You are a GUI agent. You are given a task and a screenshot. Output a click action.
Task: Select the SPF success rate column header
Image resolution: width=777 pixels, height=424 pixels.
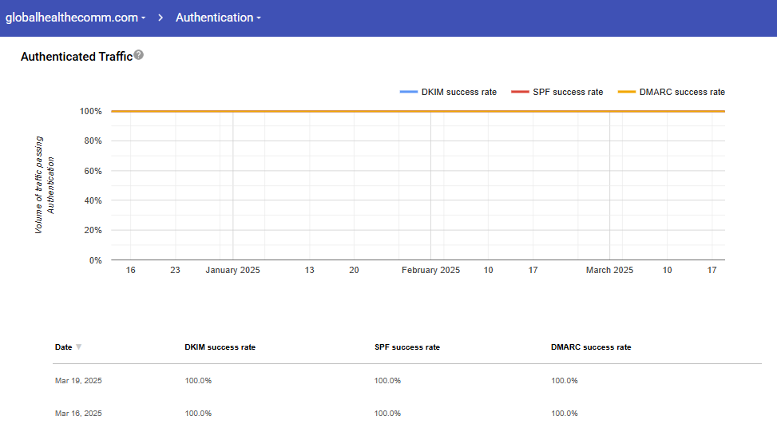[x=406, y=347]
